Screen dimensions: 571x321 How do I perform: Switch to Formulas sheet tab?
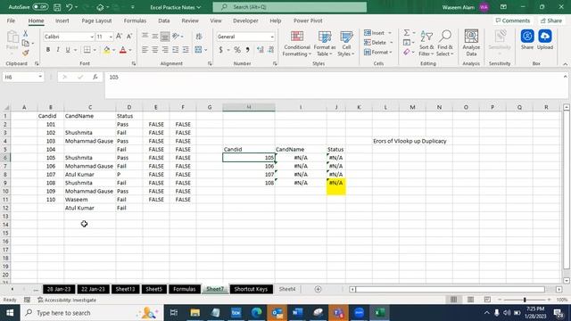coord(185,289)
